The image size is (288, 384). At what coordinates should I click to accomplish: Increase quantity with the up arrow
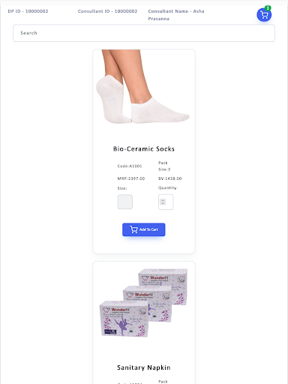[x=163, y=200]
